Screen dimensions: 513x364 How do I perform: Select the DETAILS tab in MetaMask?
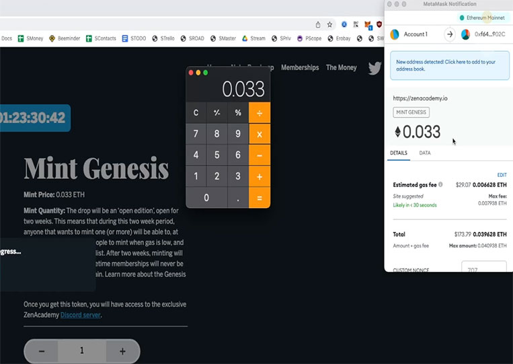pos(399,153)
